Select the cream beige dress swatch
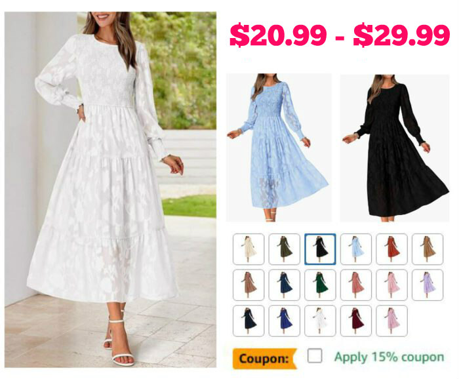 (x=249, y=249)
